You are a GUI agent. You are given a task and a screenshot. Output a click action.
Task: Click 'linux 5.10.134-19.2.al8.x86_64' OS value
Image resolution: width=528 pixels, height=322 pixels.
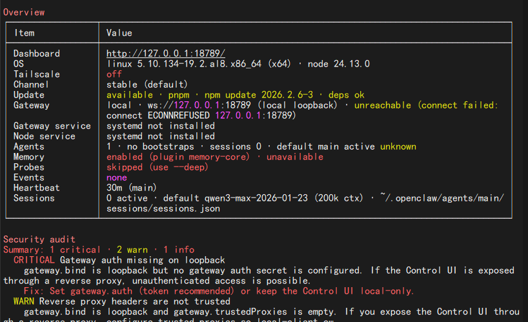pos(184,64)
